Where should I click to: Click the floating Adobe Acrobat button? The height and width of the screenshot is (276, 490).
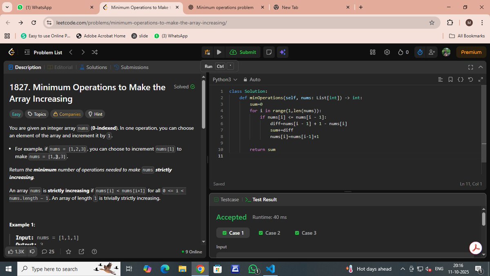476,248
